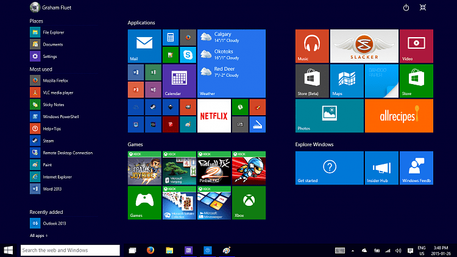Image resolution: width=457 pixels, height=257 pixels.
Task: Click the Search the web and Windows box
Action: pos(70,250)
